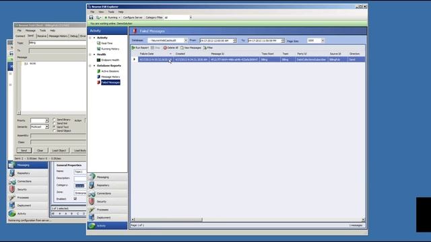This screenshot has width=431, height=242.
Task: Open Messaging in the background window navigation
Action: click(x=28, y=165)
